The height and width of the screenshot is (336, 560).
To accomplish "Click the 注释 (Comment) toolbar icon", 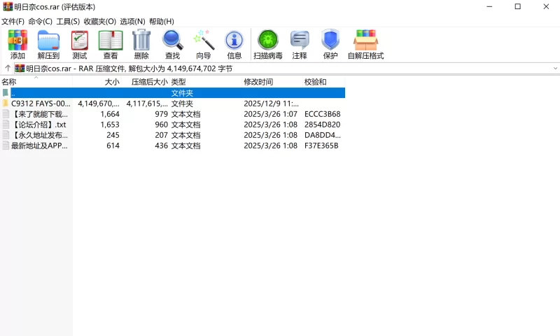I will pos(300,45).
